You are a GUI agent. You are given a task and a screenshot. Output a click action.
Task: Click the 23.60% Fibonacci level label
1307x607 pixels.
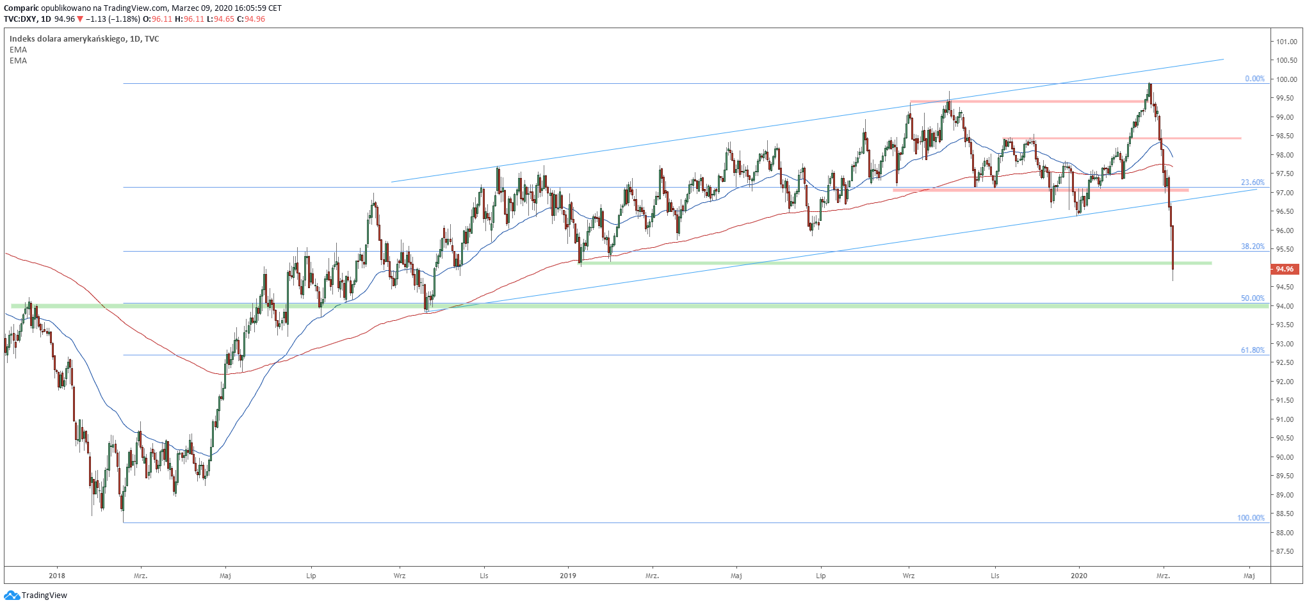pyautogui.click(x=1253, y=182)
